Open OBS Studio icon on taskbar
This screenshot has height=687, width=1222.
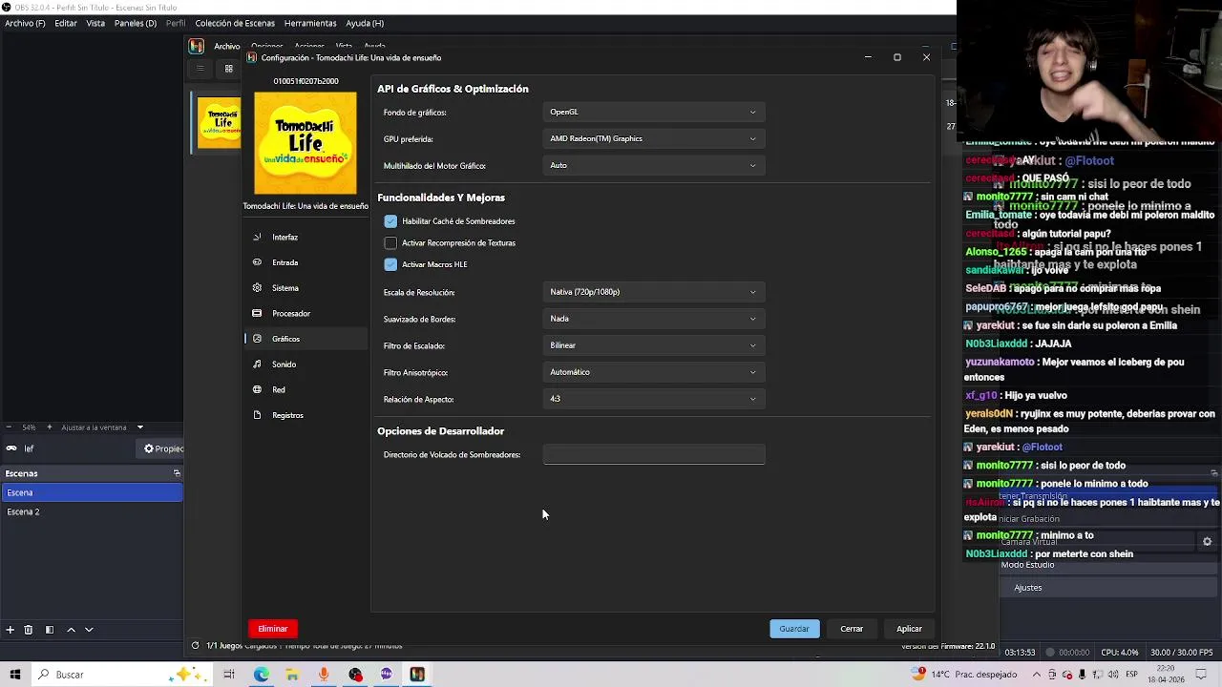coord(355,675)
